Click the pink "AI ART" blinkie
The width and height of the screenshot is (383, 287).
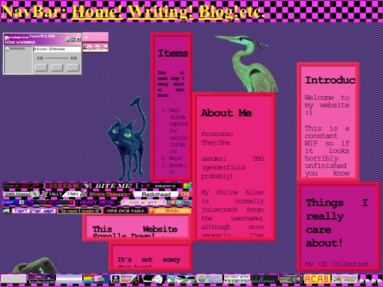(x=143, y=203)
